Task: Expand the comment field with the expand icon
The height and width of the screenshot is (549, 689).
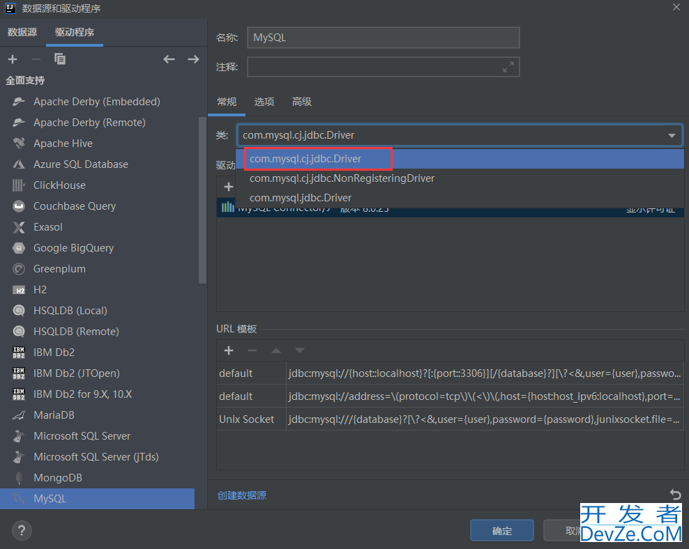Action: [x=508, y=67]
